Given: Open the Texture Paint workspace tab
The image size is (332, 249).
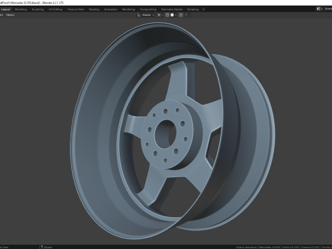Looking at the screenshot, I should pos(75,10).
